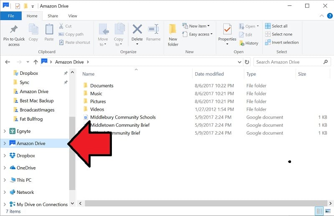Click the search magnifier icon
334x216 pixels.
point(325,62)
